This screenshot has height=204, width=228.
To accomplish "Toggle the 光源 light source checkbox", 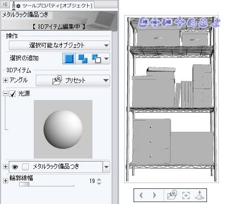I will 12,94.
